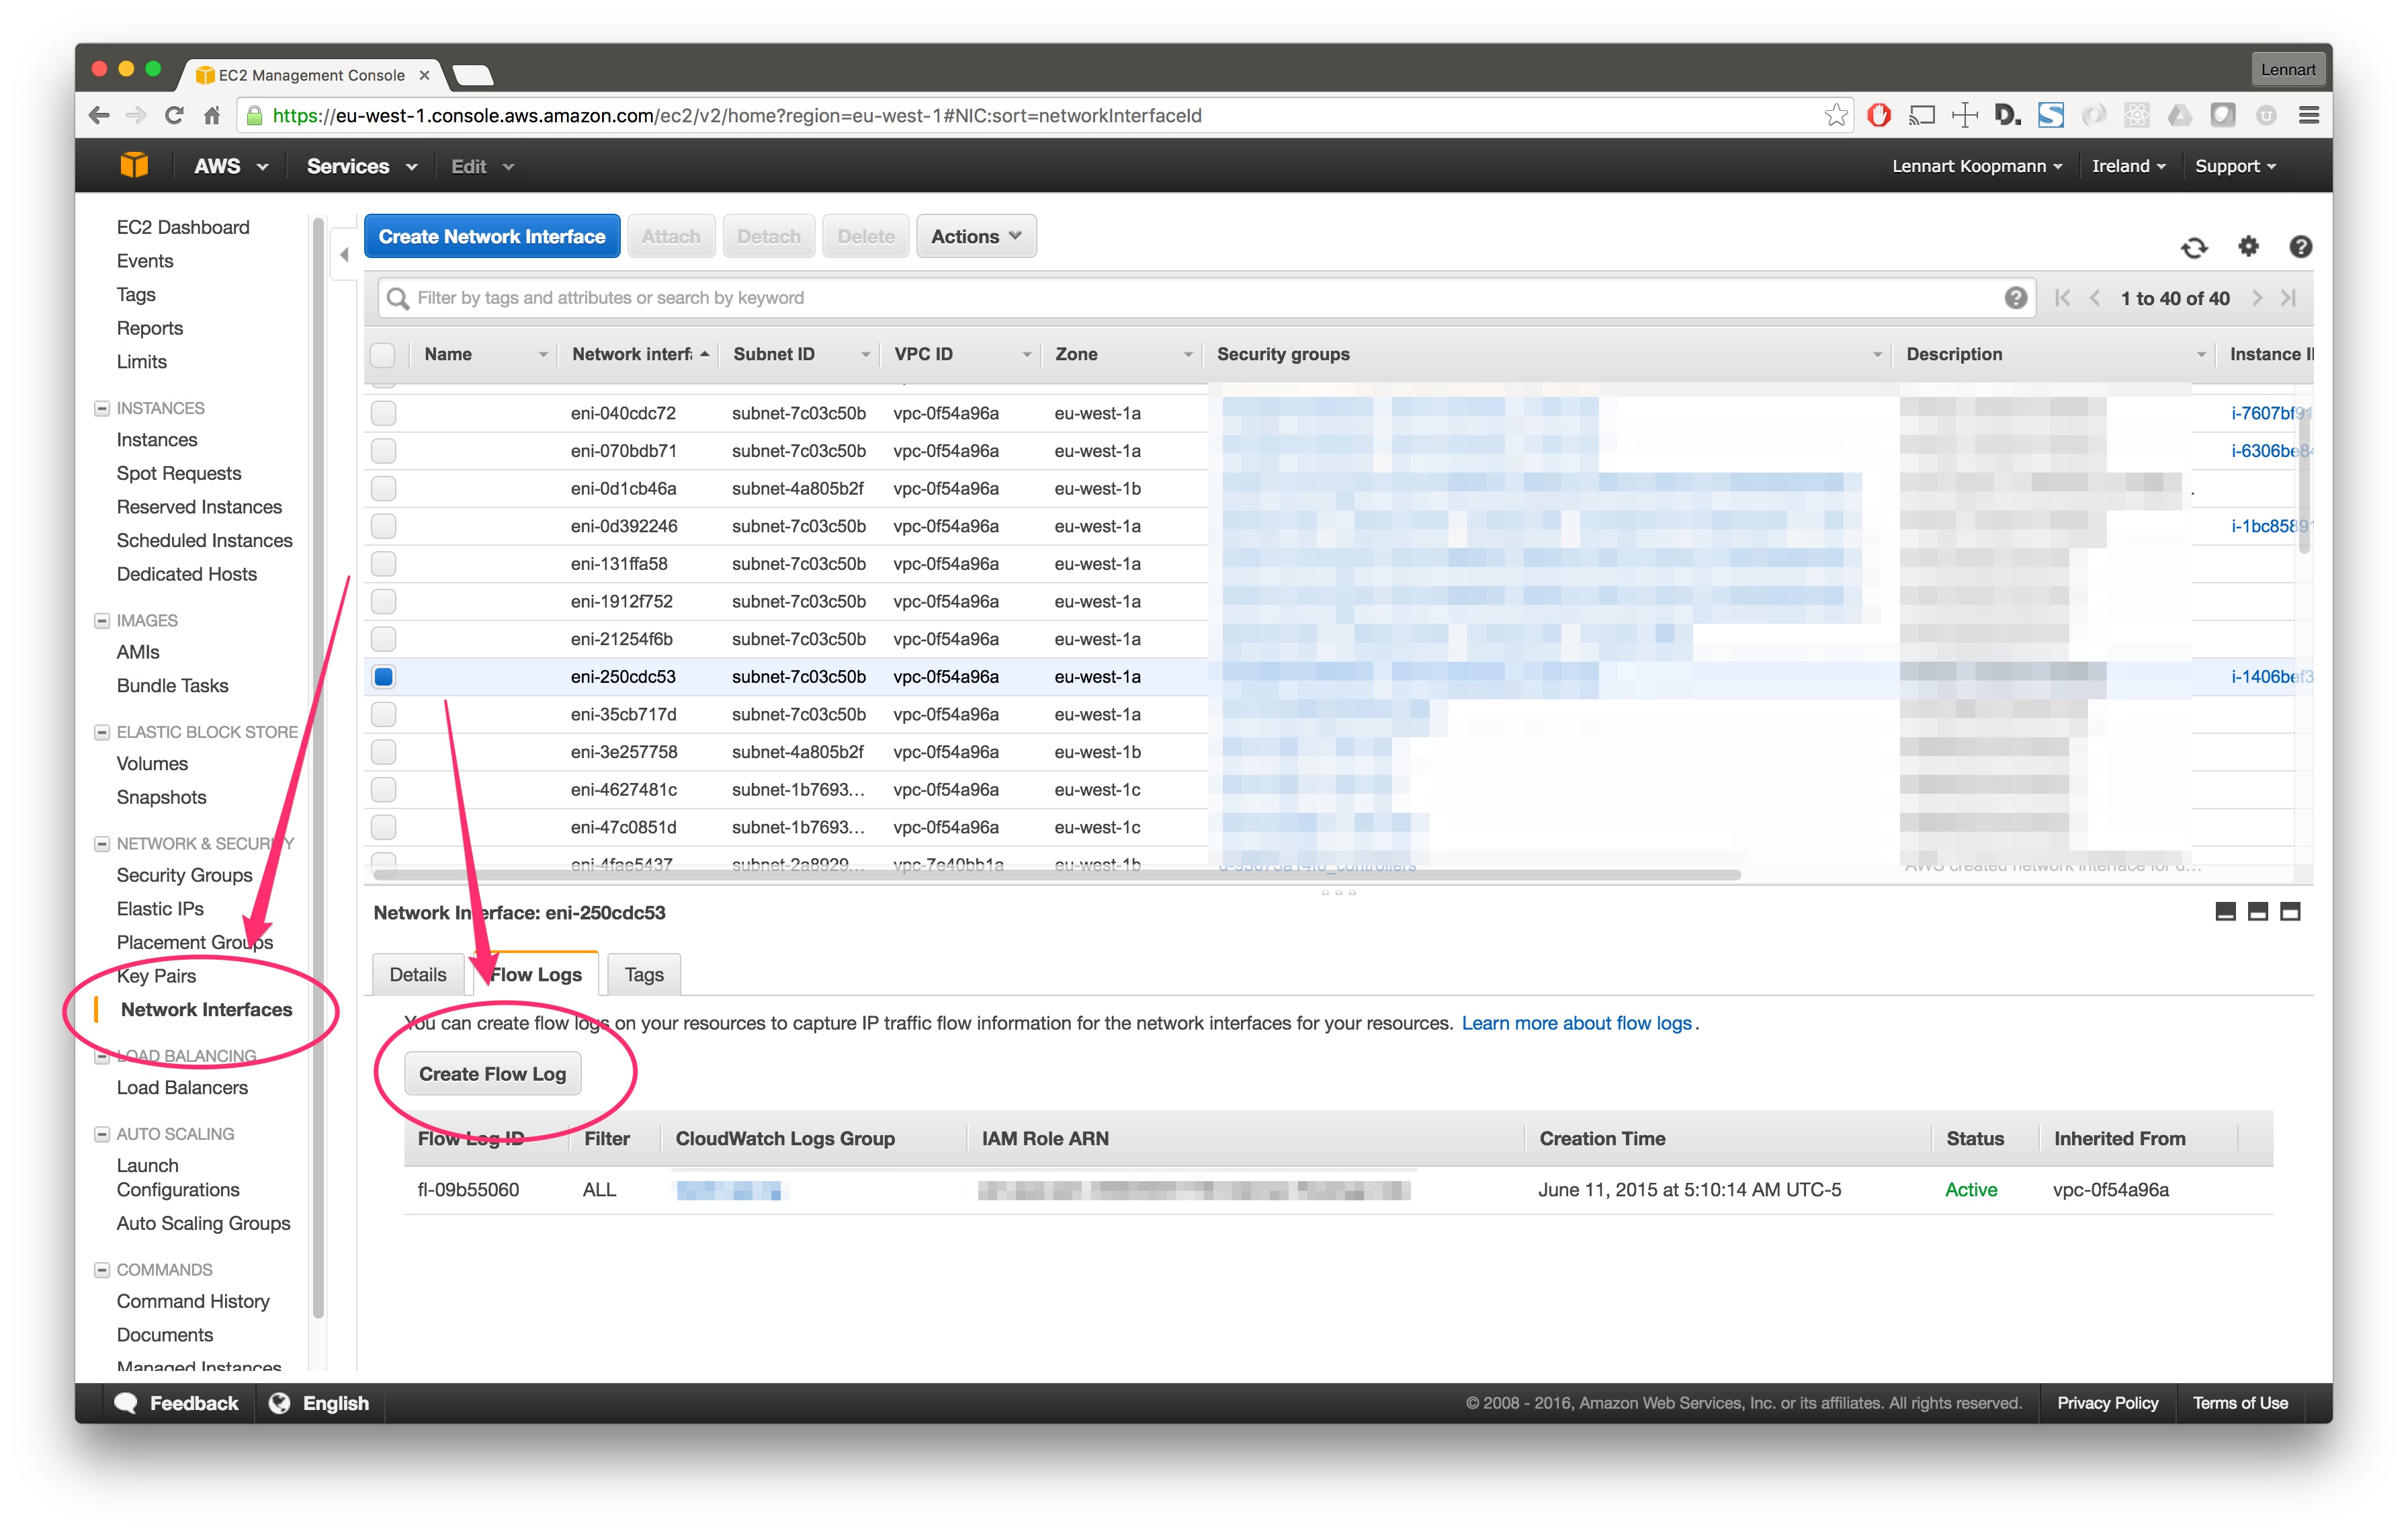Click the filter by tags search field
The image size is (2408, 1531).
pyautogui.click(x=1200, y=298)
